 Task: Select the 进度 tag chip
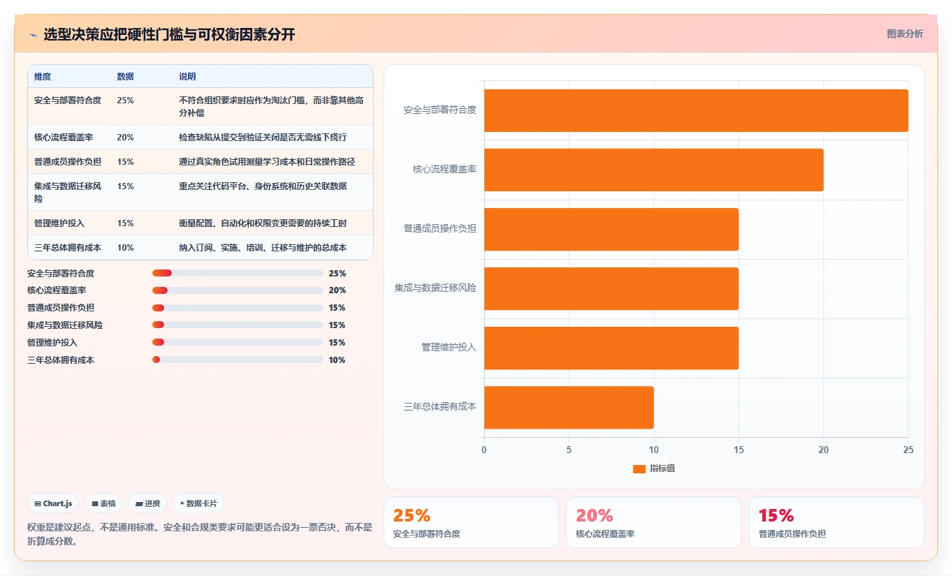147,503
